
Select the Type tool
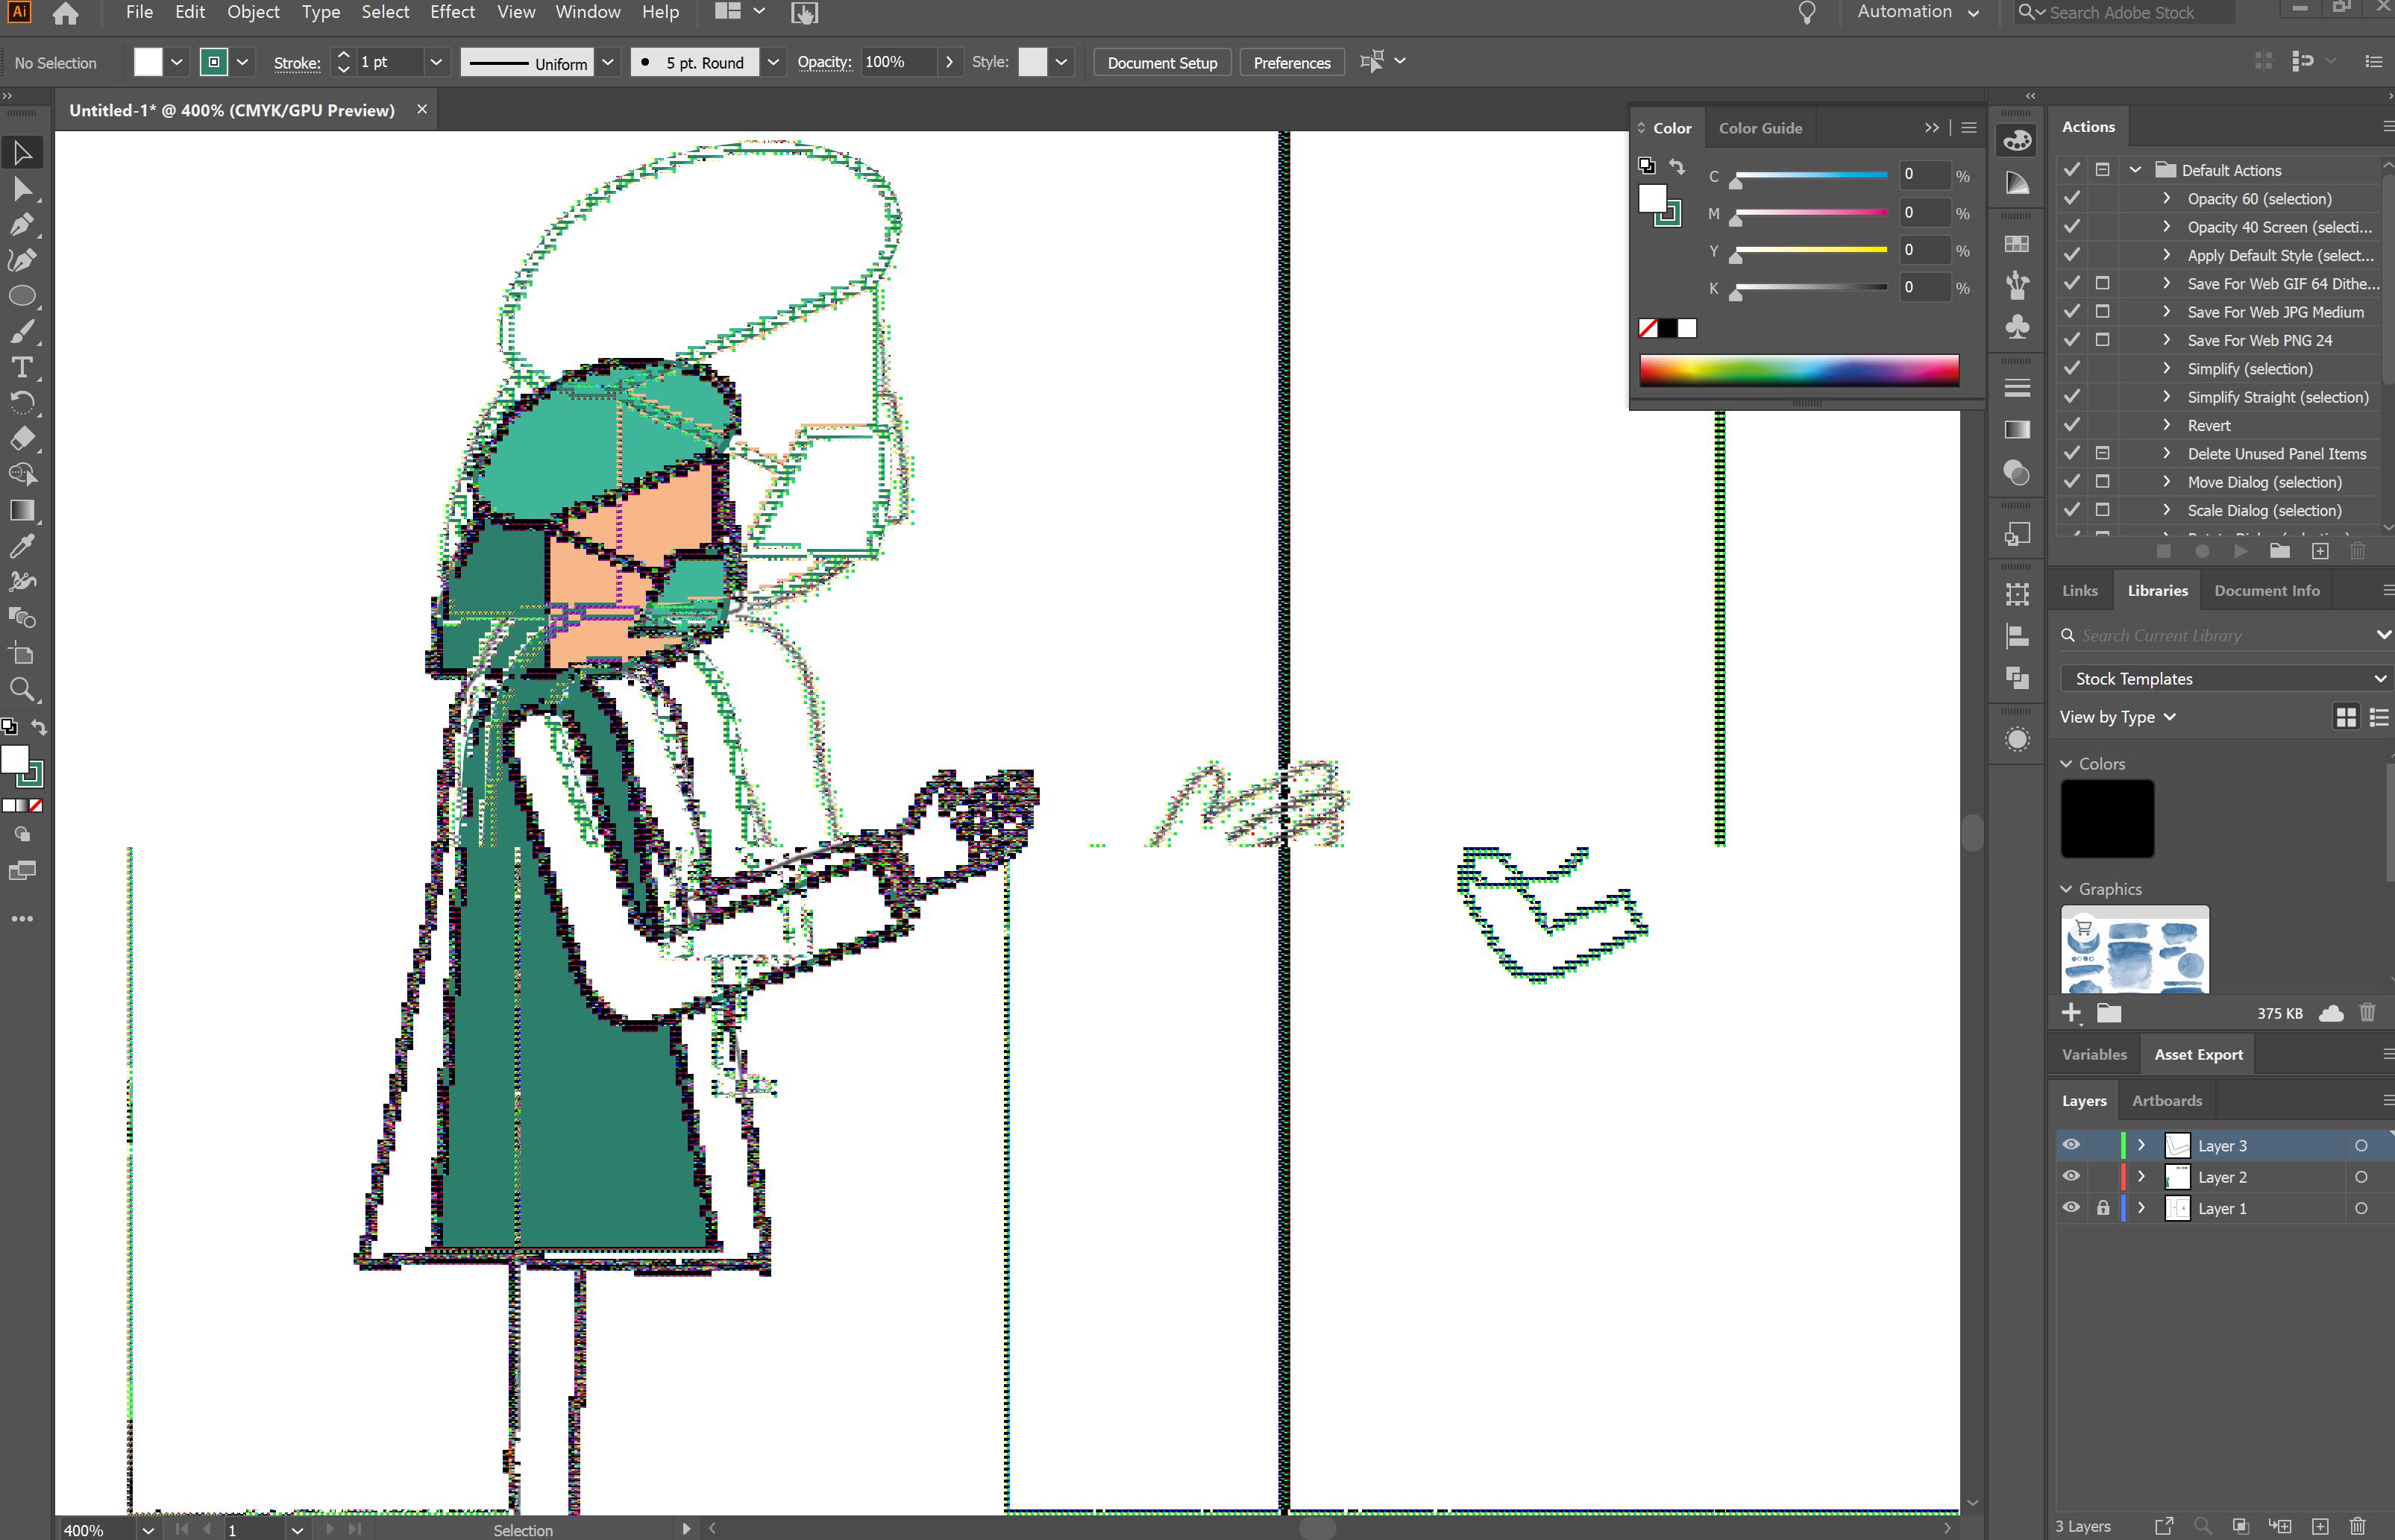(x=22, y=366)
